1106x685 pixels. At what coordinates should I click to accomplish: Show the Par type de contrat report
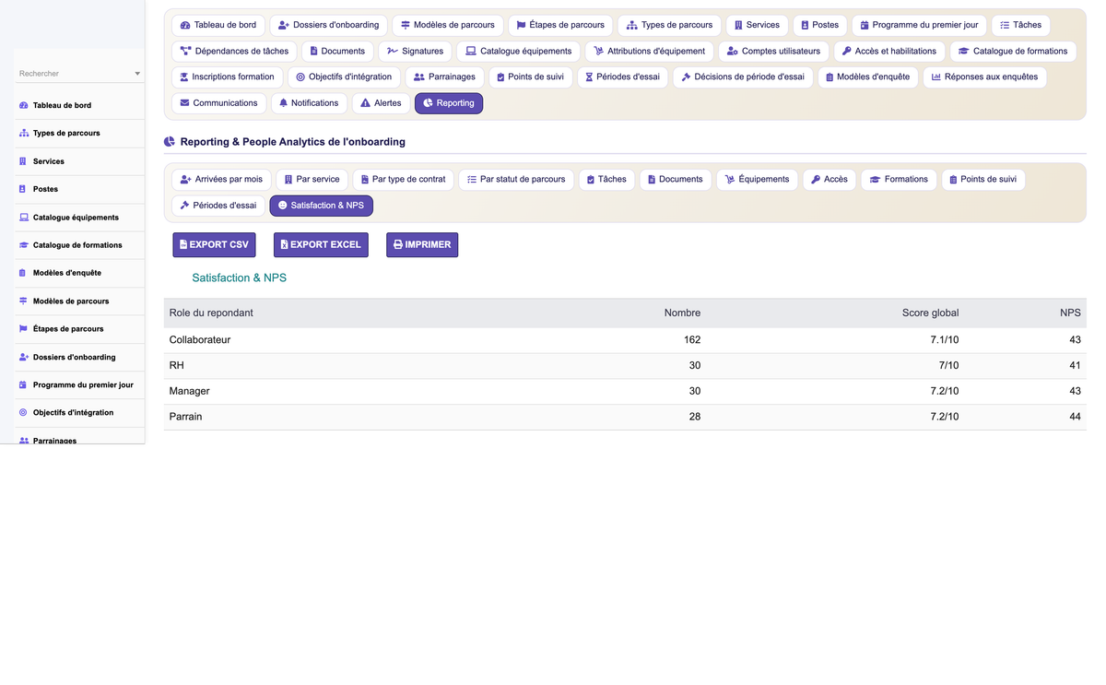click(x=403, y=179)
